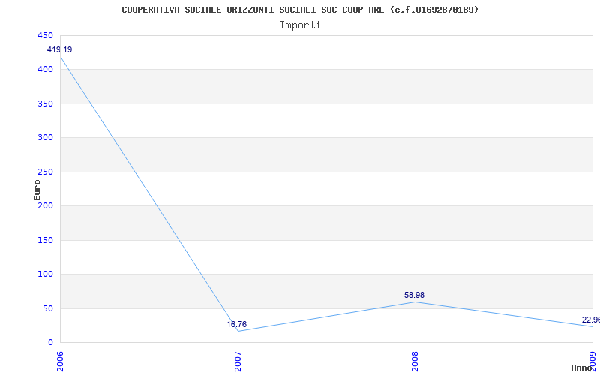Click the 400 y-axis tick label
The width and height of the screenshot is (600, 375).
[45, 70]
